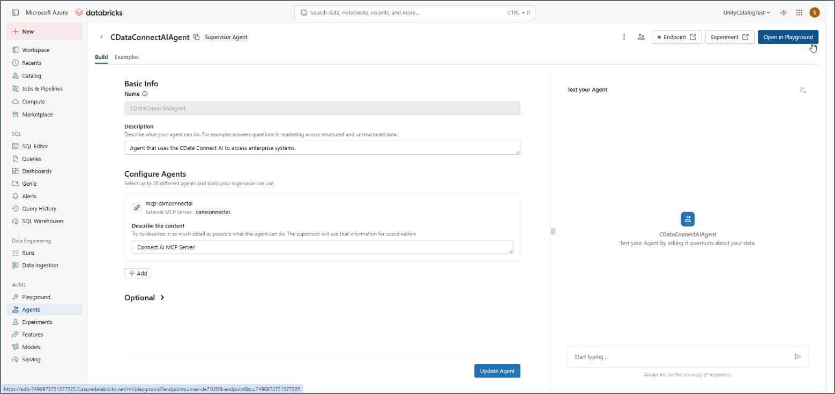Click the panel divider handle
Viewport: 835px width, 394px height.
point(553,231)
